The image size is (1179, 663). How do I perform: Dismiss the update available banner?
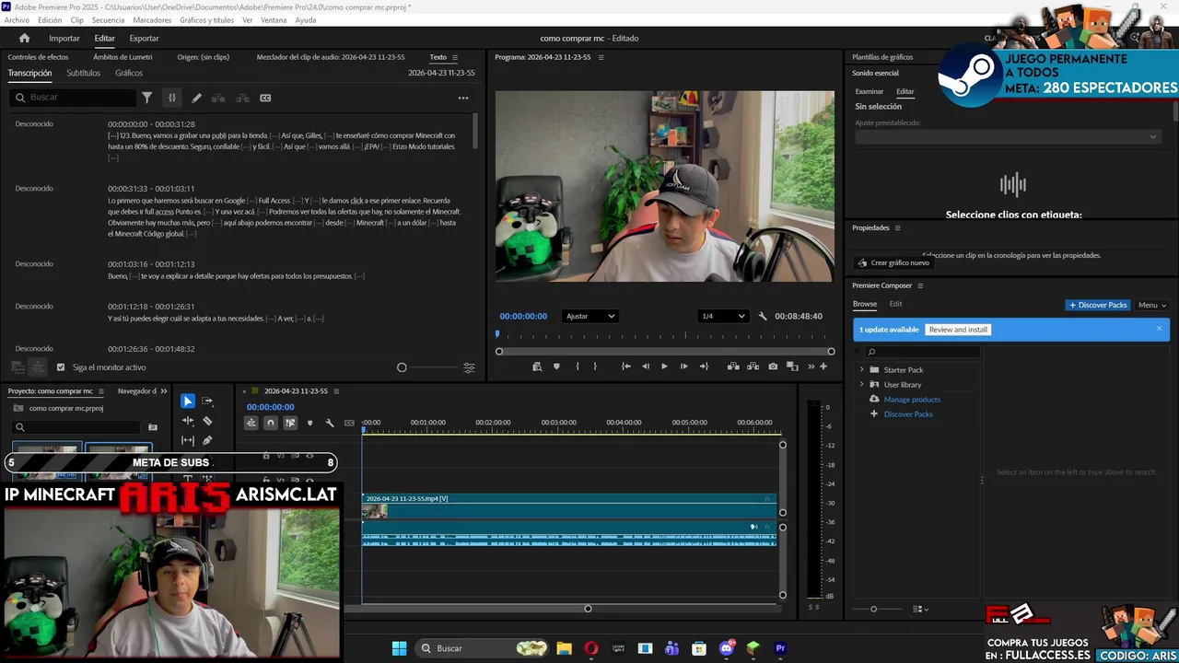tap(1159, 329)
